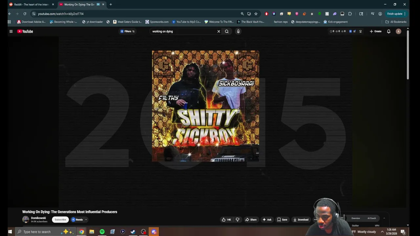Image resolution: width=420 pixels, height=236 pixels.
Task: Open a new browser tab
Action: coord(111,5)
